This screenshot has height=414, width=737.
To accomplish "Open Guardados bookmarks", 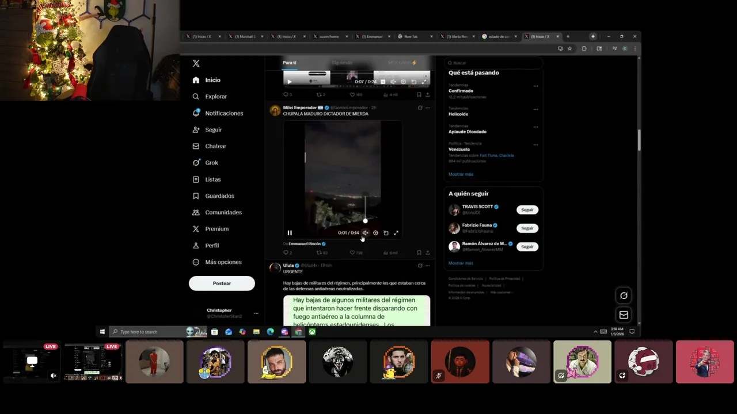I will point(214,196).
